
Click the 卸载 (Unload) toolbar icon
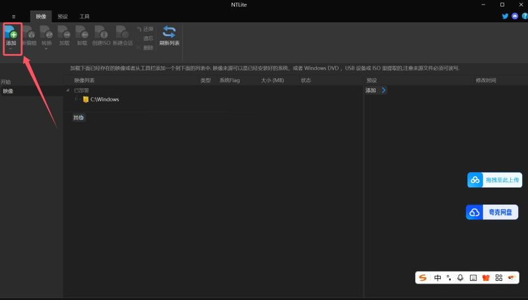point(82,32)
